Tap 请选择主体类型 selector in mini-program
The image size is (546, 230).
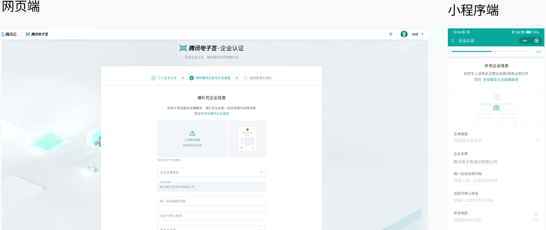[x=496, y=141]
